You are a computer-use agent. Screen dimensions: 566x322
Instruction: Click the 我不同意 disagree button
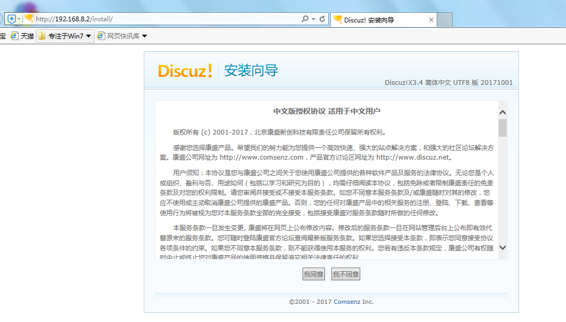(346, 274)
